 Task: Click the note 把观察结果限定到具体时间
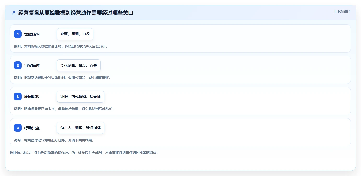click(x=44, y=78)
